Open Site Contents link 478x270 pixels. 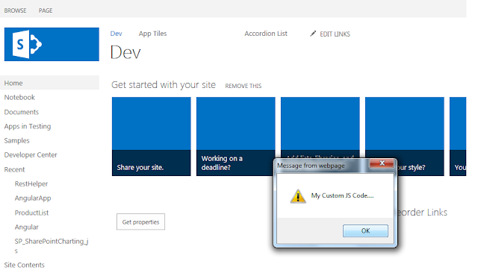(24, 265)
